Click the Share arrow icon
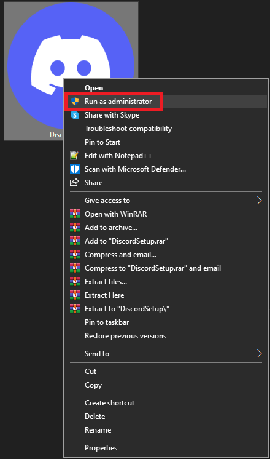 point(74,182)
